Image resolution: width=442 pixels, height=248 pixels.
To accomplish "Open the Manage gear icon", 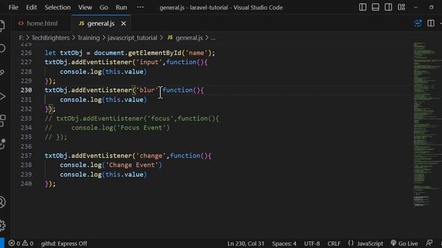I will (2, 225).
